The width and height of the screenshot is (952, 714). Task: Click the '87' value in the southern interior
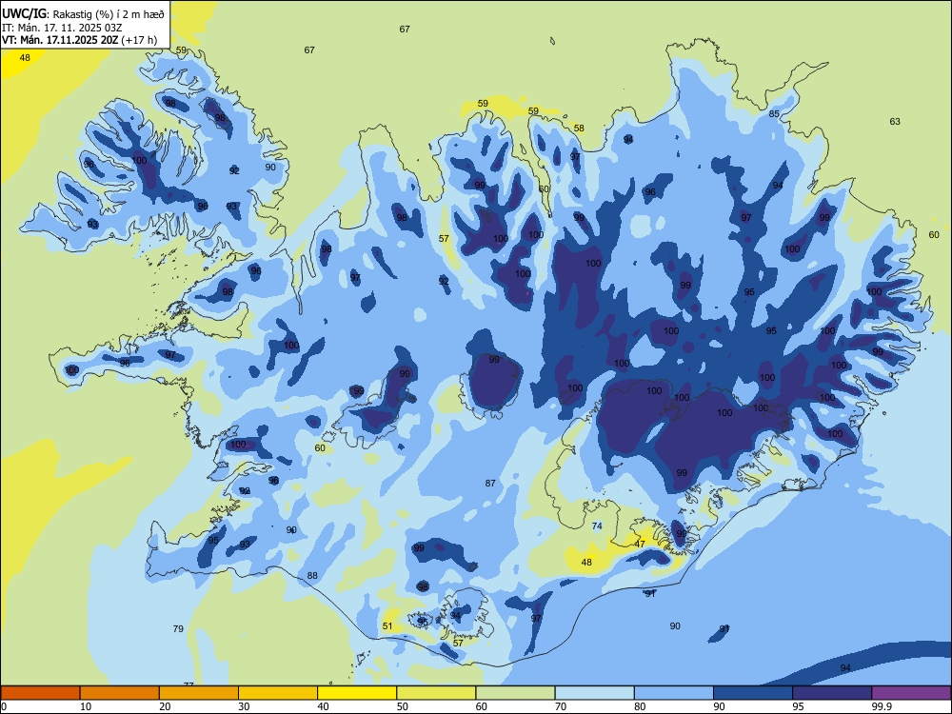(x=490, y=484)
